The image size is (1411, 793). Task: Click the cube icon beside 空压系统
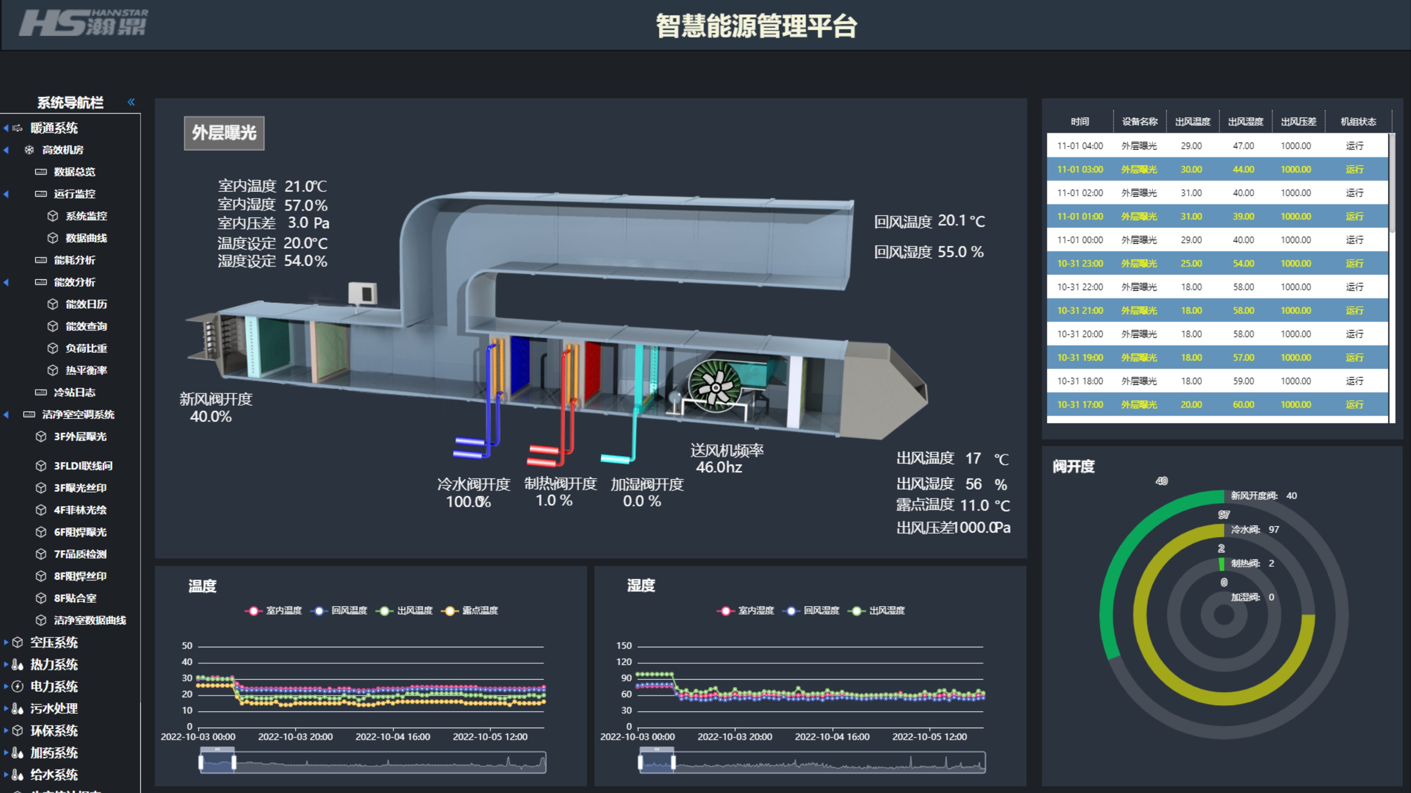pos(18,642)
